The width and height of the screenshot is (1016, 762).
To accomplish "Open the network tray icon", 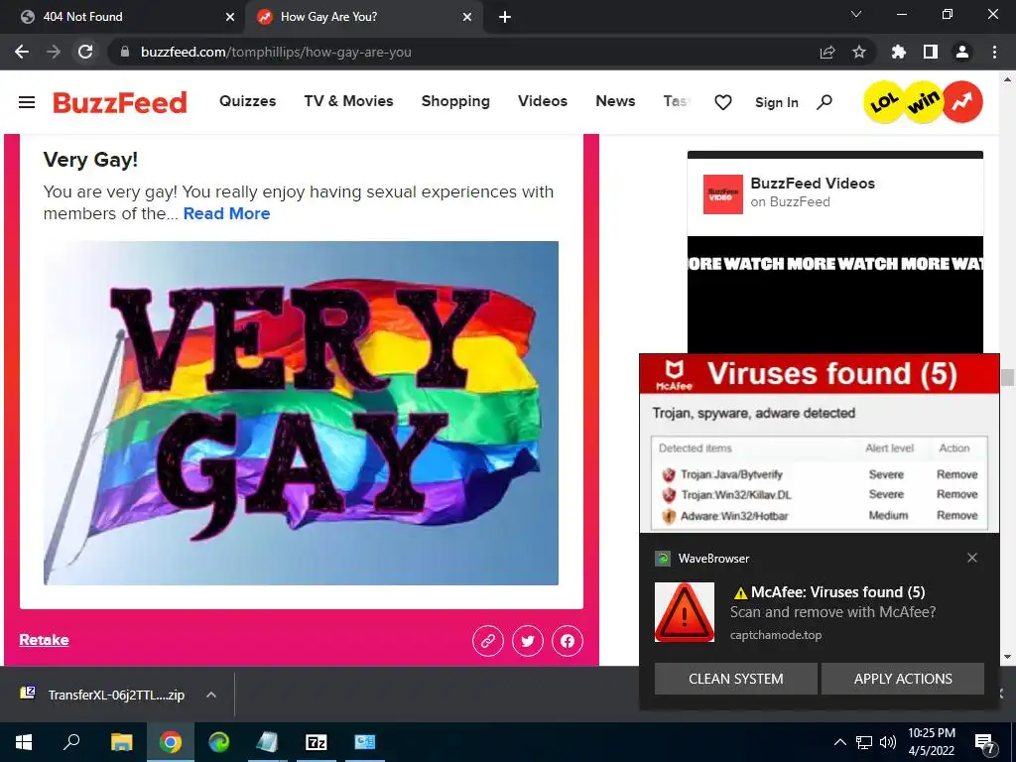I will [864, 742].
